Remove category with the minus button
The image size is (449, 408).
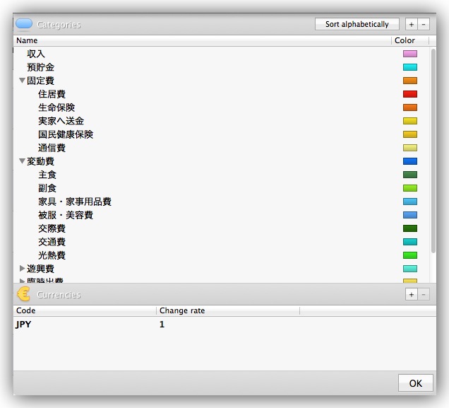[x=424, y=24]
